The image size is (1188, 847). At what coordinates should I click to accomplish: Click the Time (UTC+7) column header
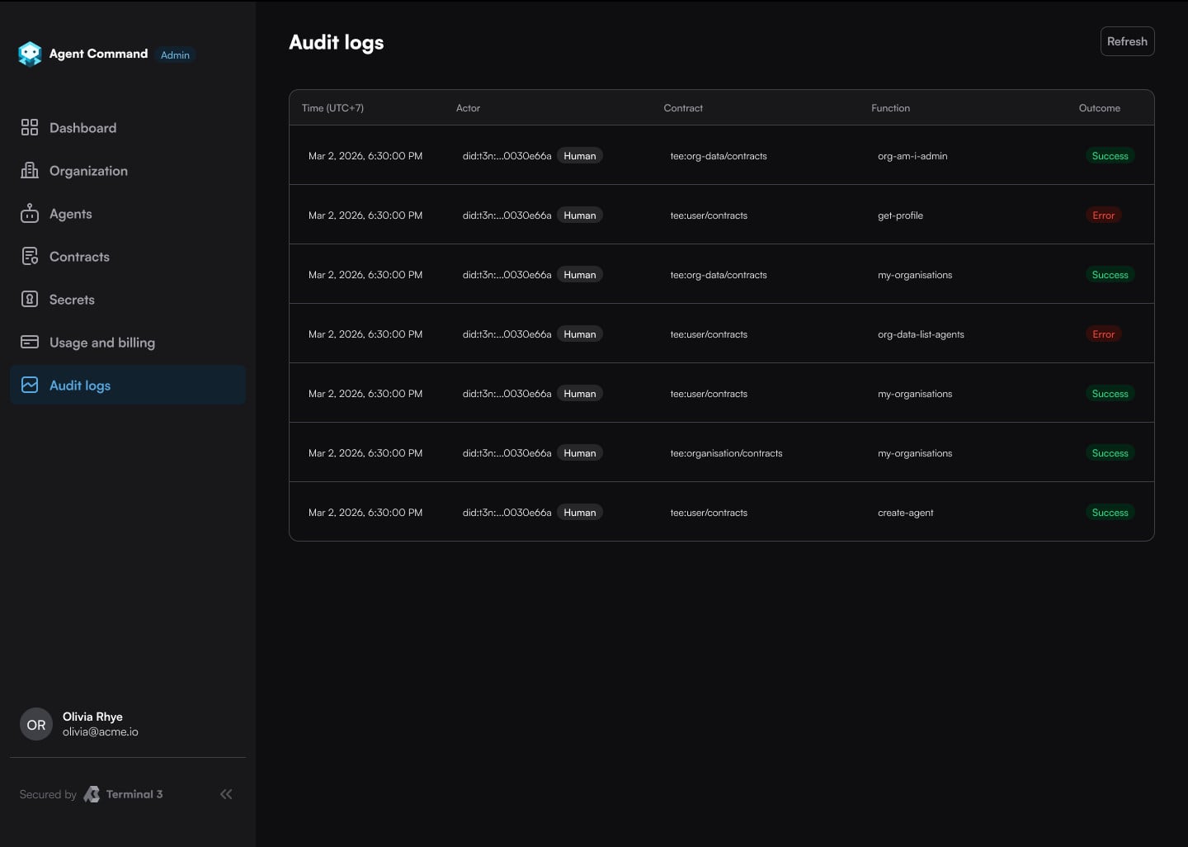tap(332, 108)
